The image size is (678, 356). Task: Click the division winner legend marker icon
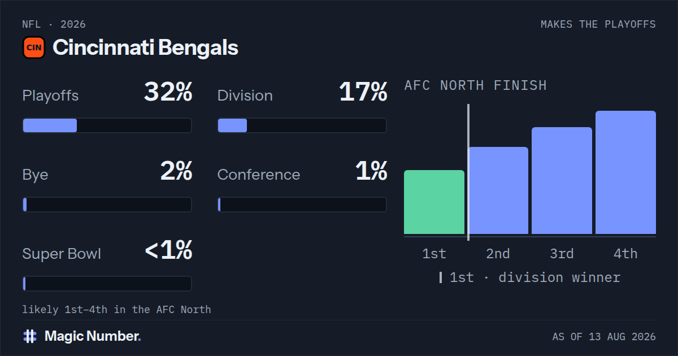[441, 277]
